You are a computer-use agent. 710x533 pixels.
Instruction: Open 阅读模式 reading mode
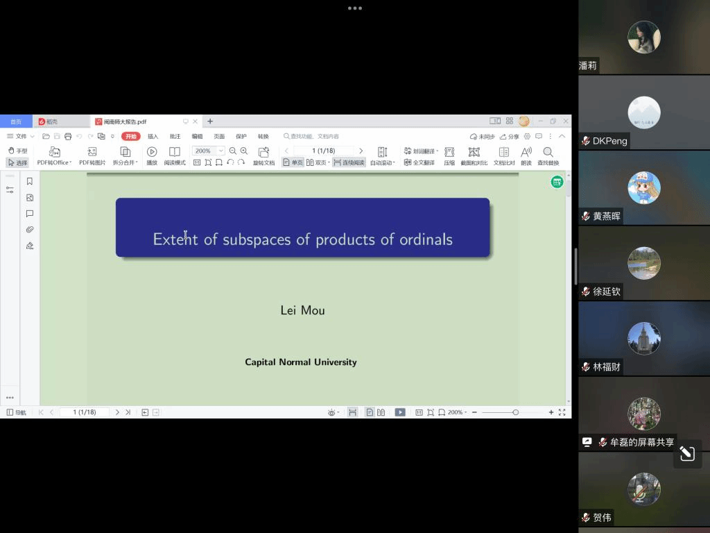[175, 152]
